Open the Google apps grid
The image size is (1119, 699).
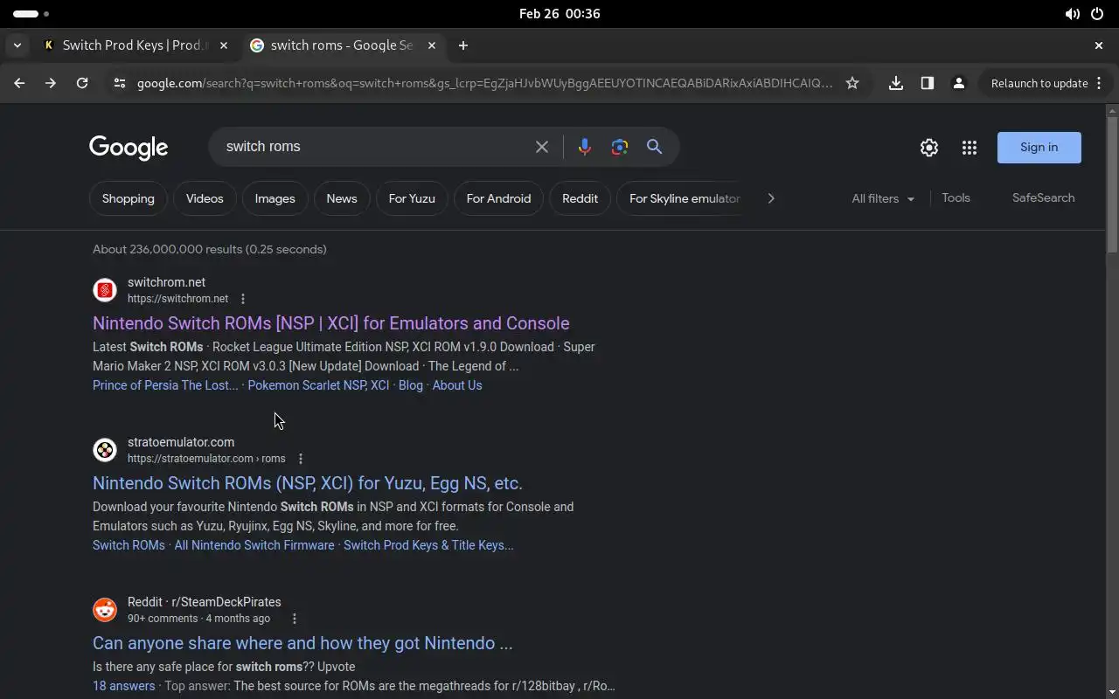click(x=970, y=148)
